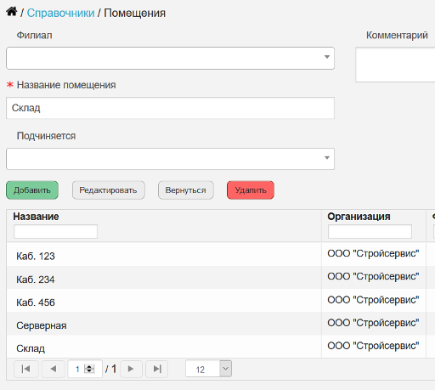
Task: Click page number spinner arrows
Action: pyautogui.click(x=89, y=369)
